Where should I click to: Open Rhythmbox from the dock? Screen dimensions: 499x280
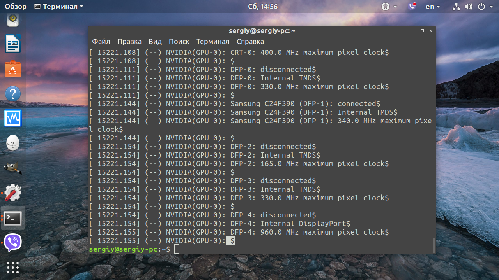[x=13, y=19]
